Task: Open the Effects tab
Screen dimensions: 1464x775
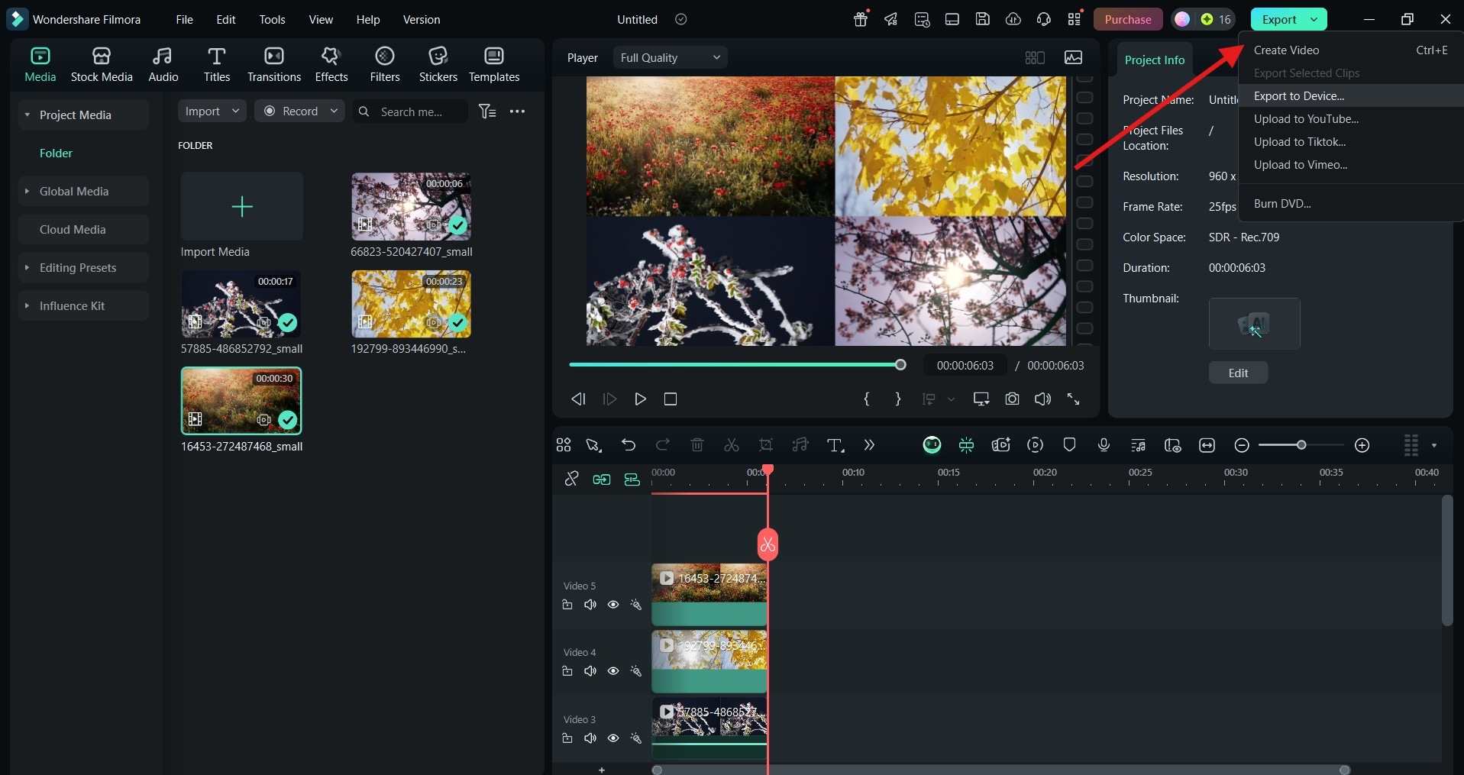Action: [x=331, y=64]
